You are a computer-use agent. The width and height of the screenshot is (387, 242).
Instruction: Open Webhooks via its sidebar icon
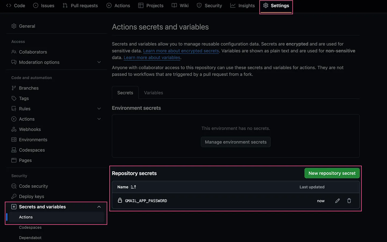(14, 129)
